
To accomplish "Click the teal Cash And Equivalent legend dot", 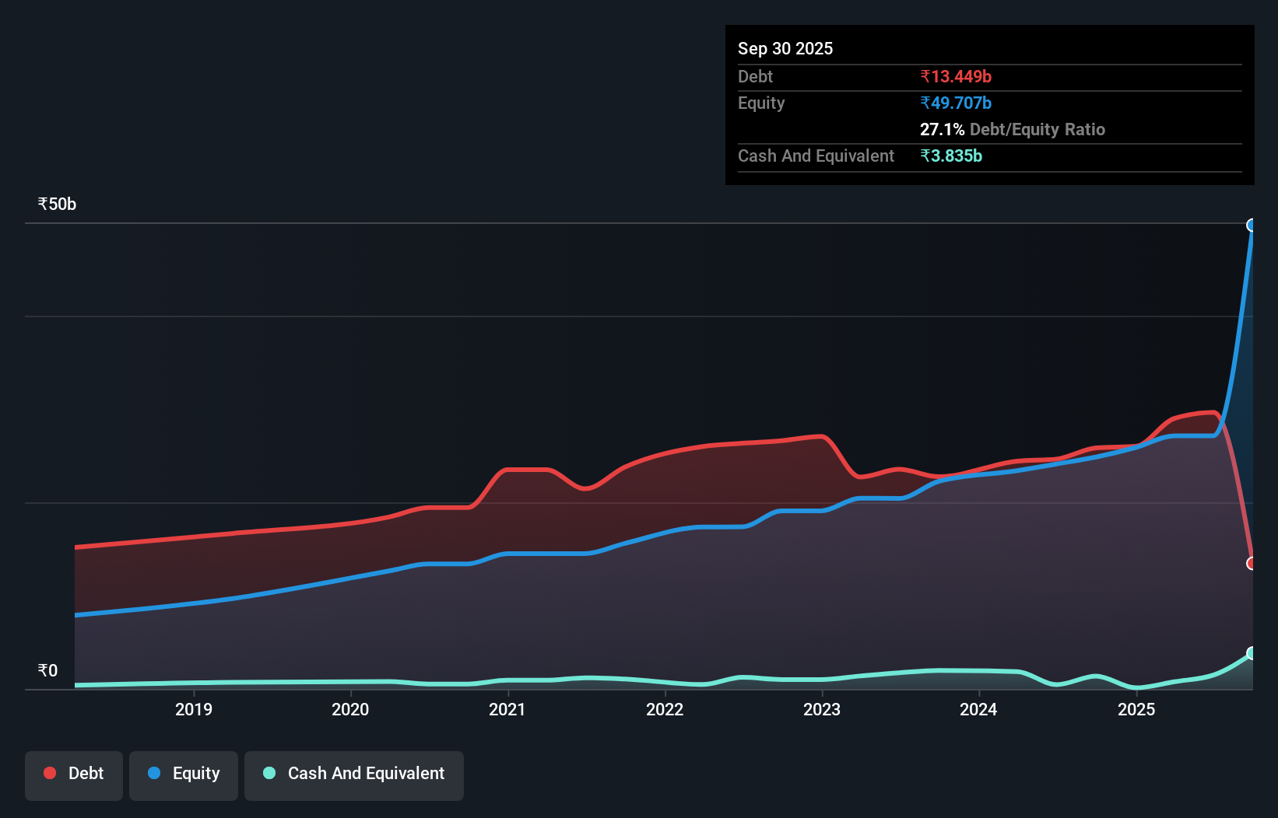I will tap(268, 773).
